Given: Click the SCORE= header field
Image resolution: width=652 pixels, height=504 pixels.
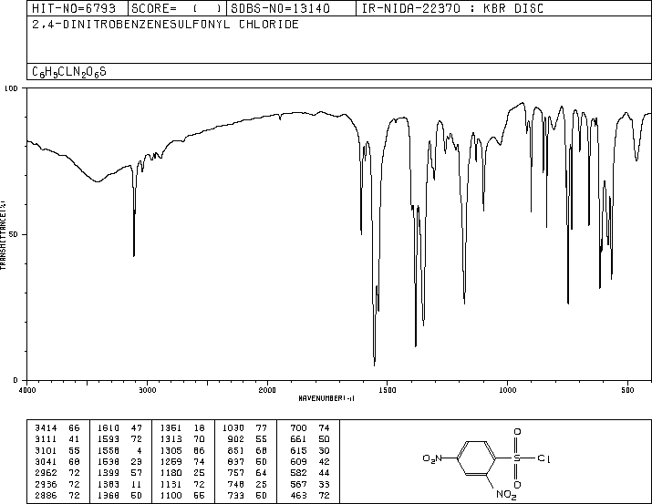Looking at the screenshot, I should point(177,8).
